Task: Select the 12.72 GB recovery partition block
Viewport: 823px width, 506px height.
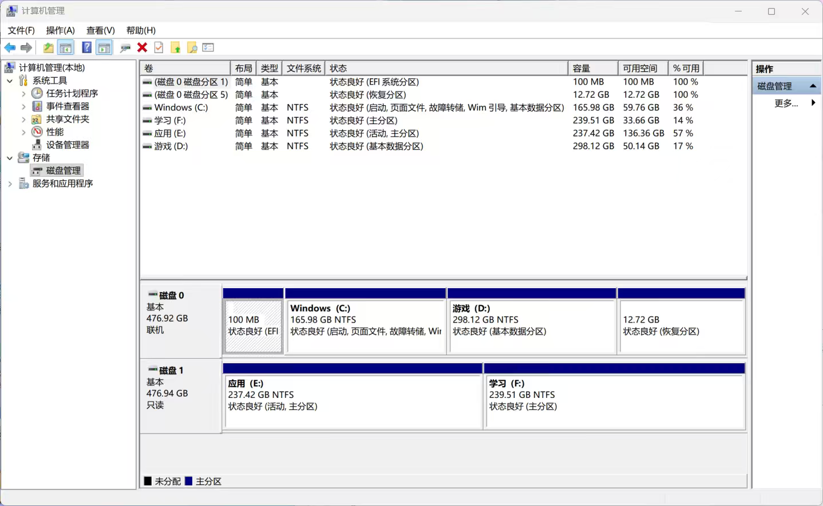Action: point(682,321)
